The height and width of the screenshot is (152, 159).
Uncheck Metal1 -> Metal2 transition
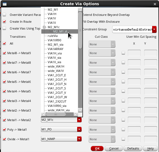(4, 120)
